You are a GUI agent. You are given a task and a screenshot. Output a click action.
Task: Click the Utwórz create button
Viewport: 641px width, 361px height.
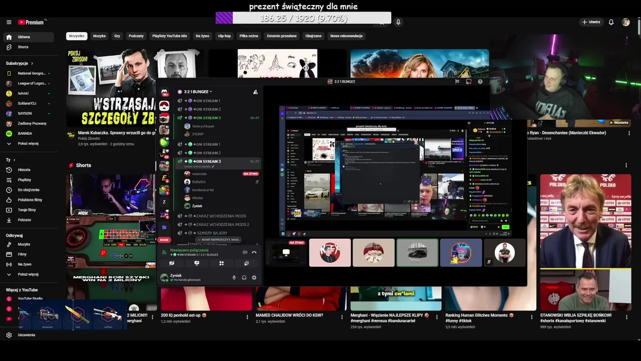coord(591,22)
